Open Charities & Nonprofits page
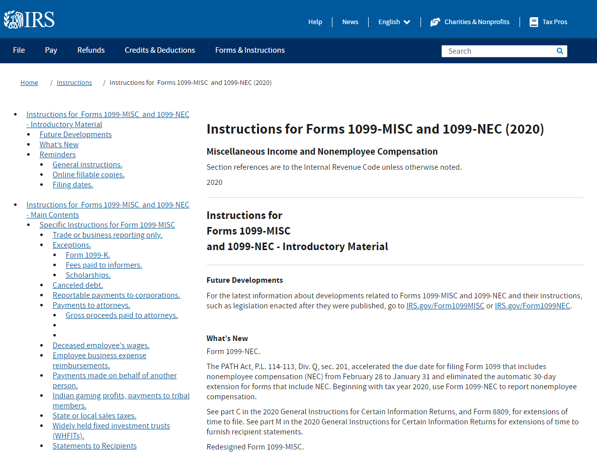The height and width of the screenshot is (452, 597). point(477,22)
